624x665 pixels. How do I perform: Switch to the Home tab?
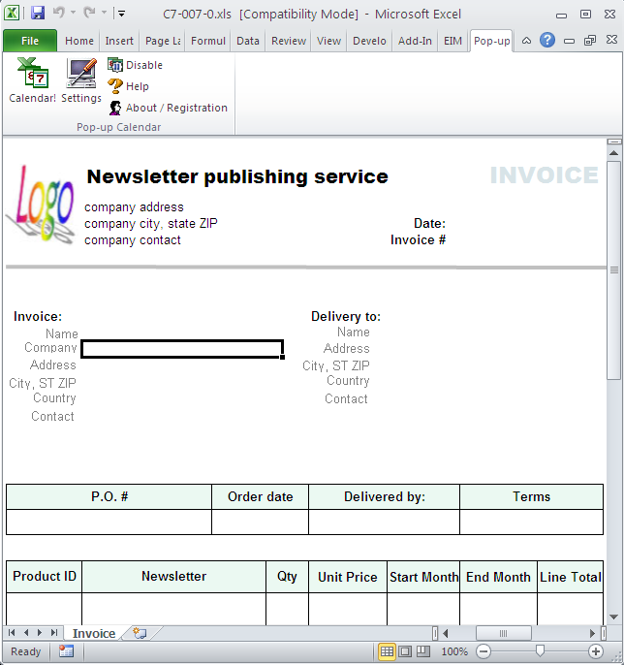[x=79, y=41]
